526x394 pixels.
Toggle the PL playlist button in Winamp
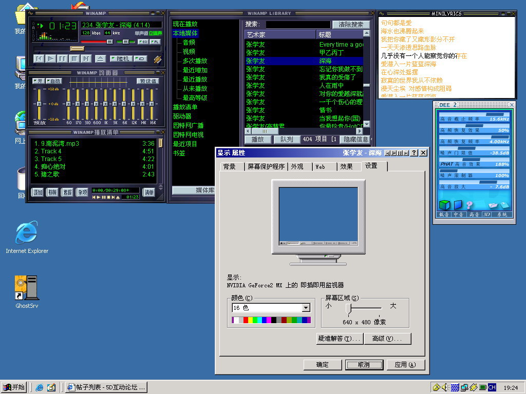[x=155, y=42]
